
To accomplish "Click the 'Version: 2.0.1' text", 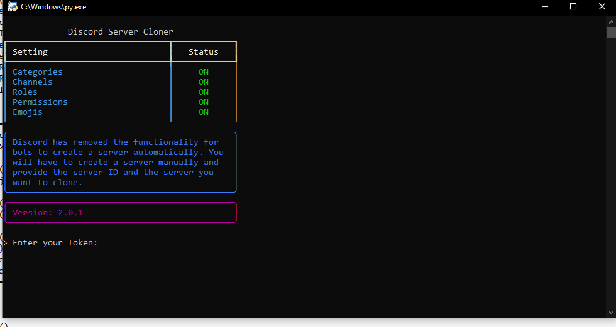I will click(48, 213).
